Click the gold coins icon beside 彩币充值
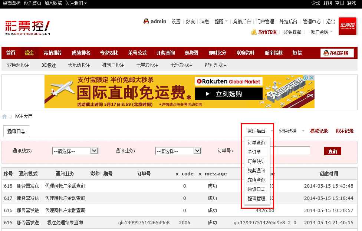 pyautogui.click(x=254, y=32)
